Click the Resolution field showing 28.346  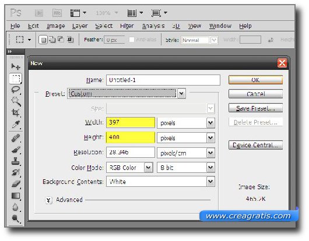(131, 153)
